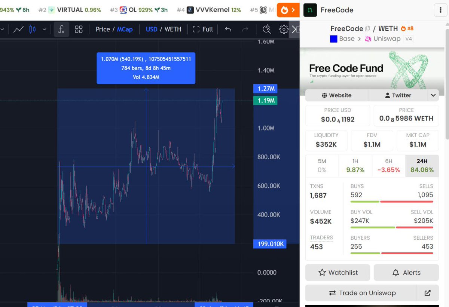The width and height of the screenshot is (449, 307).
Task: Click the star icon on Watchlist button
Action: pyautogui.click(x=322, y=273)
